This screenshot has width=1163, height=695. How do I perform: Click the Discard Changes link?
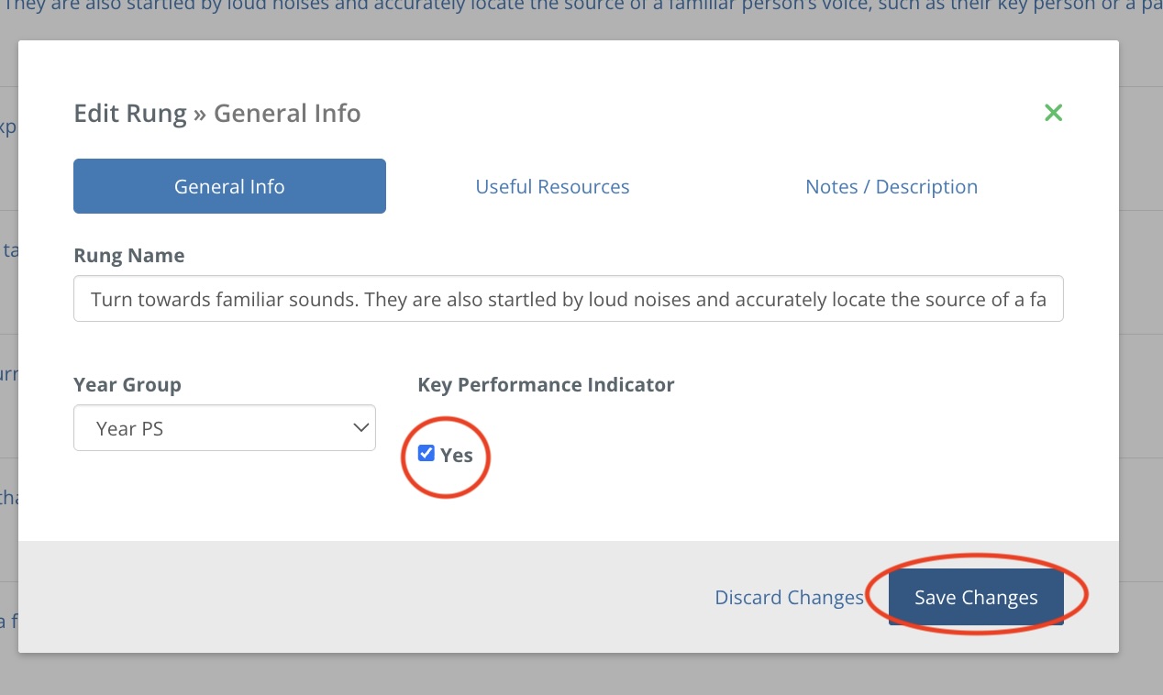789,598
